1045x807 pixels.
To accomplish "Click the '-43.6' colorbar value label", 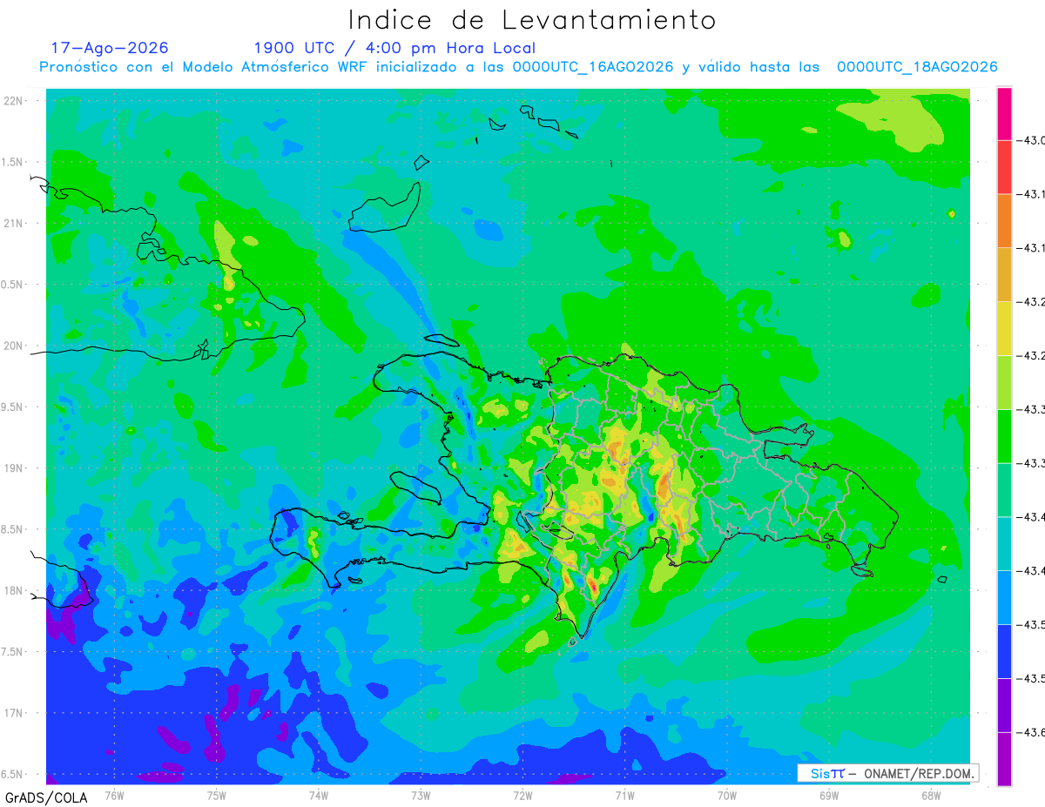I will (x=1033, y=732).
